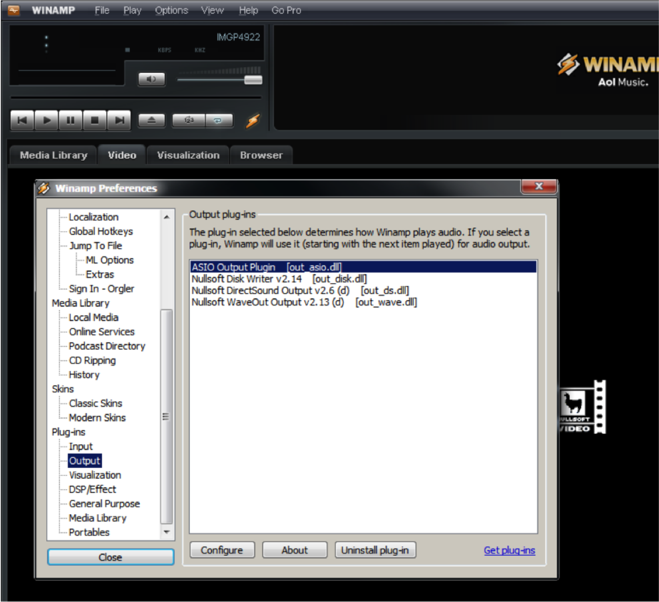
Task: Click the Previous track button
Action: pos(22,120)
